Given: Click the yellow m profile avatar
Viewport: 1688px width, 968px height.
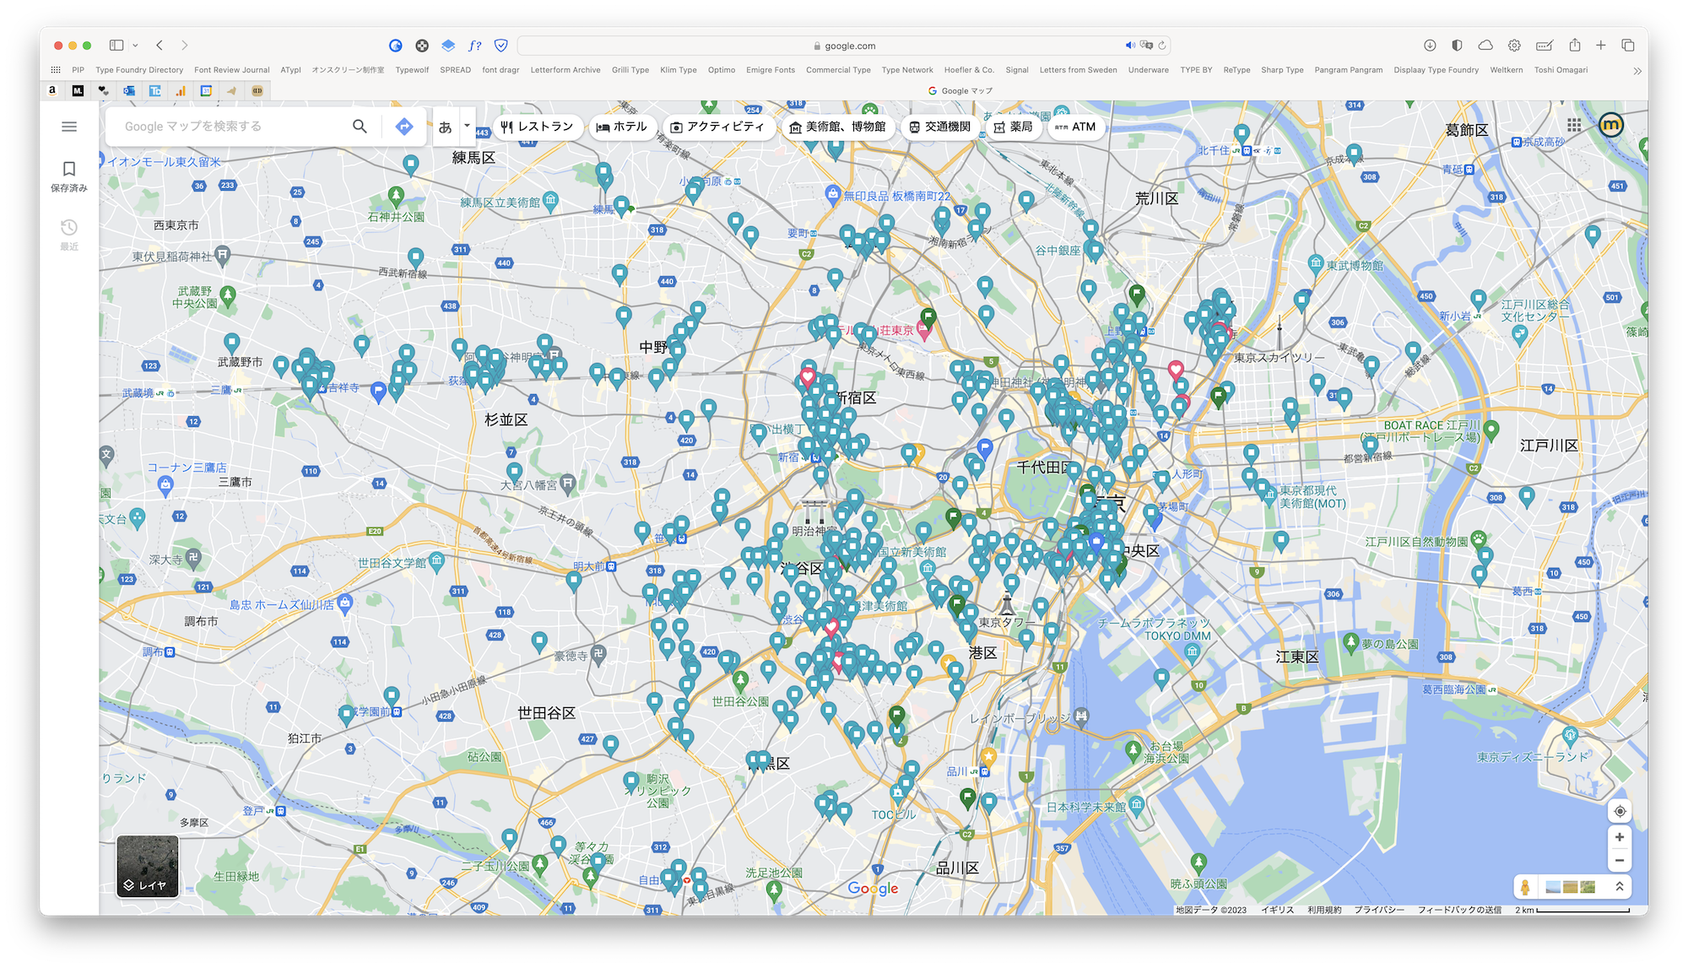Looking at the screenshot, I should (x=1613, y=125).
